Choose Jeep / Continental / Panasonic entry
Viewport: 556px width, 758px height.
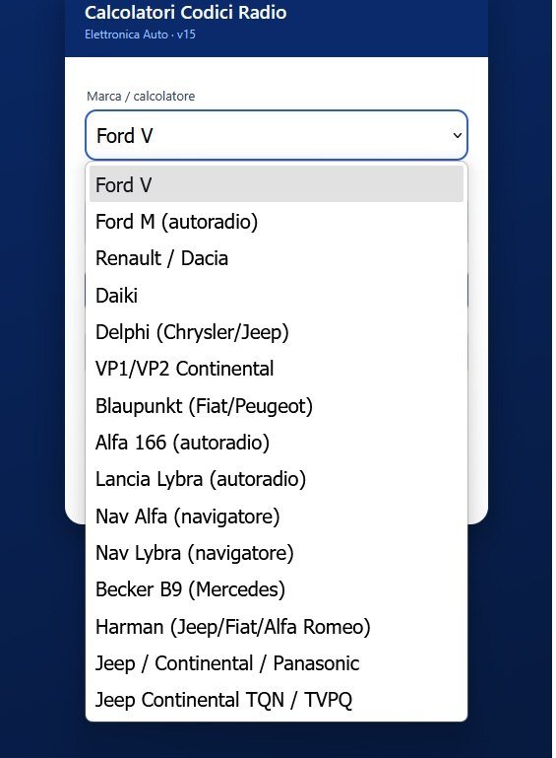point(277,663)
